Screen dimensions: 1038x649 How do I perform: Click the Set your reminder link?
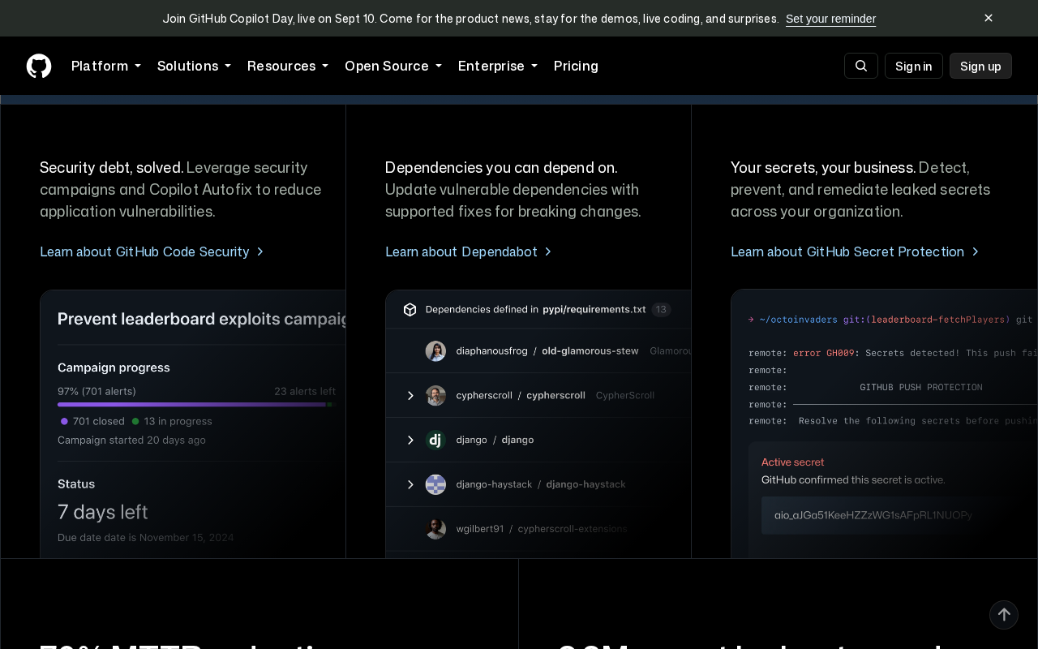830,19
